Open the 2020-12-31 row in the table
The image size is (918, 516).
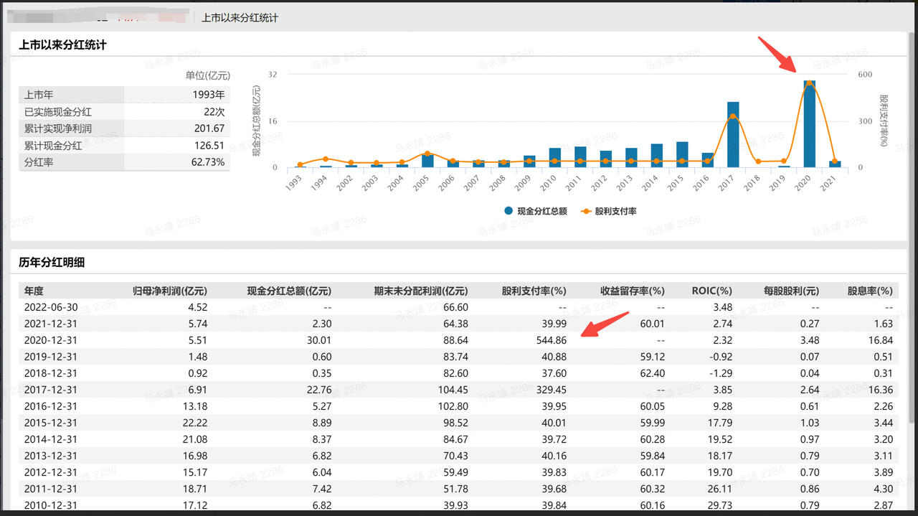[51, 340]
